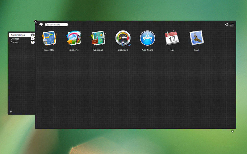Click the Imagerie label text

tap(73, 50)
